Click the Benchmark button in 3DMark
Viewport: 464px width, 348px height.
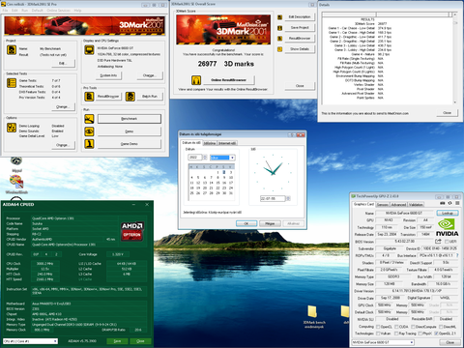130,119
